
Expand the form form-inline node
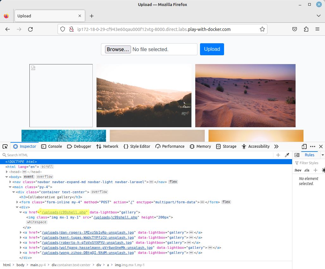click(x=17, y=202)
